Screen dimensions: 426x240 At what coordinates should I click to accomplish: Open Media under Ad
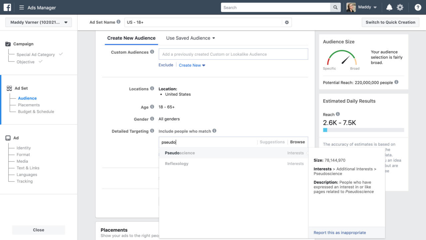22,161
